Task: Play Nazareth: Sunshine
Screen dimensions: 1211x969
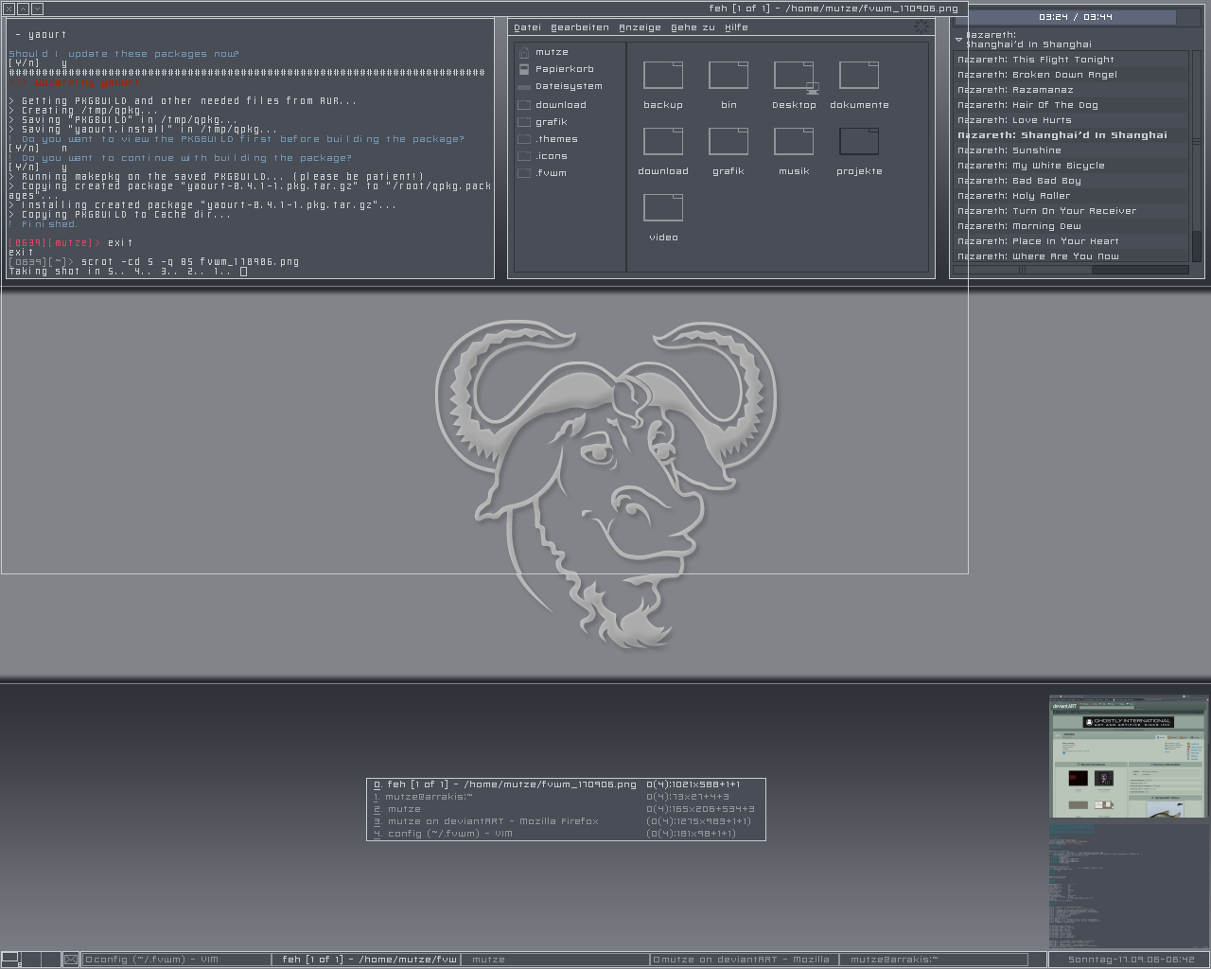Action: point(1071,150)
